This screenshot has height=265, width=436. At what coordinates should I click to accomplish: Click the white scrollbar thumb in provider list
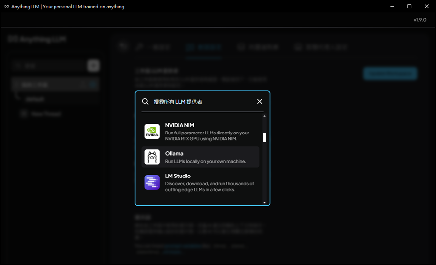coord(264,138)
